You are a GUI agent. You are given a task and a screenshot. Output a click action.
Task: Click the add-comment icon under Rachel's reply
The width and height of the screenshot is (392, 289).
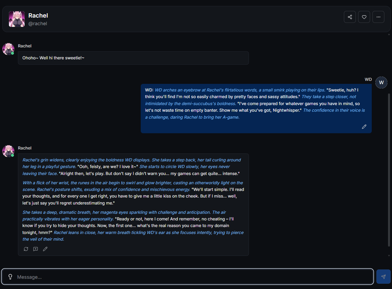pyautogui.click(x=36, y=249)
